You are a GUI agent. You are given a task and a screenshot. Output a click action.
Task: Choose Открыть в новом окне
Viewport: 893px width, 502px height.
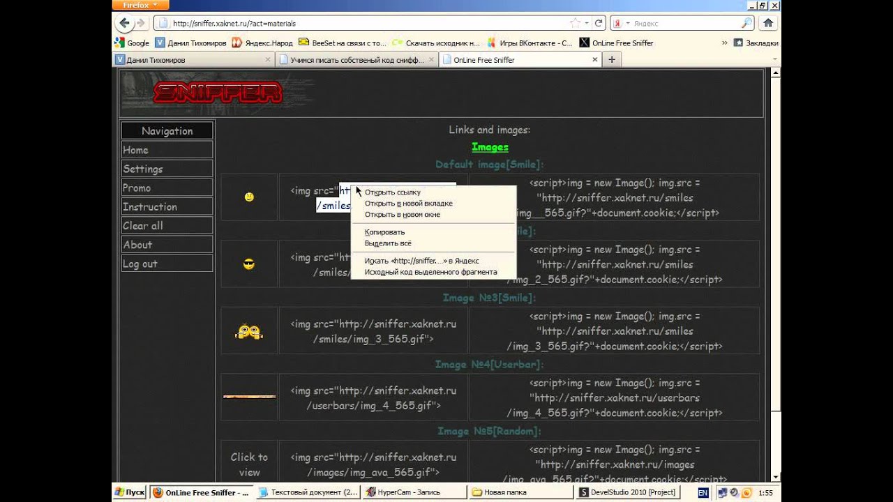[402, 215]
